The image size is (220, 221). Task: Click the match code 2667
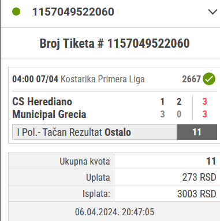coord(191,79)
